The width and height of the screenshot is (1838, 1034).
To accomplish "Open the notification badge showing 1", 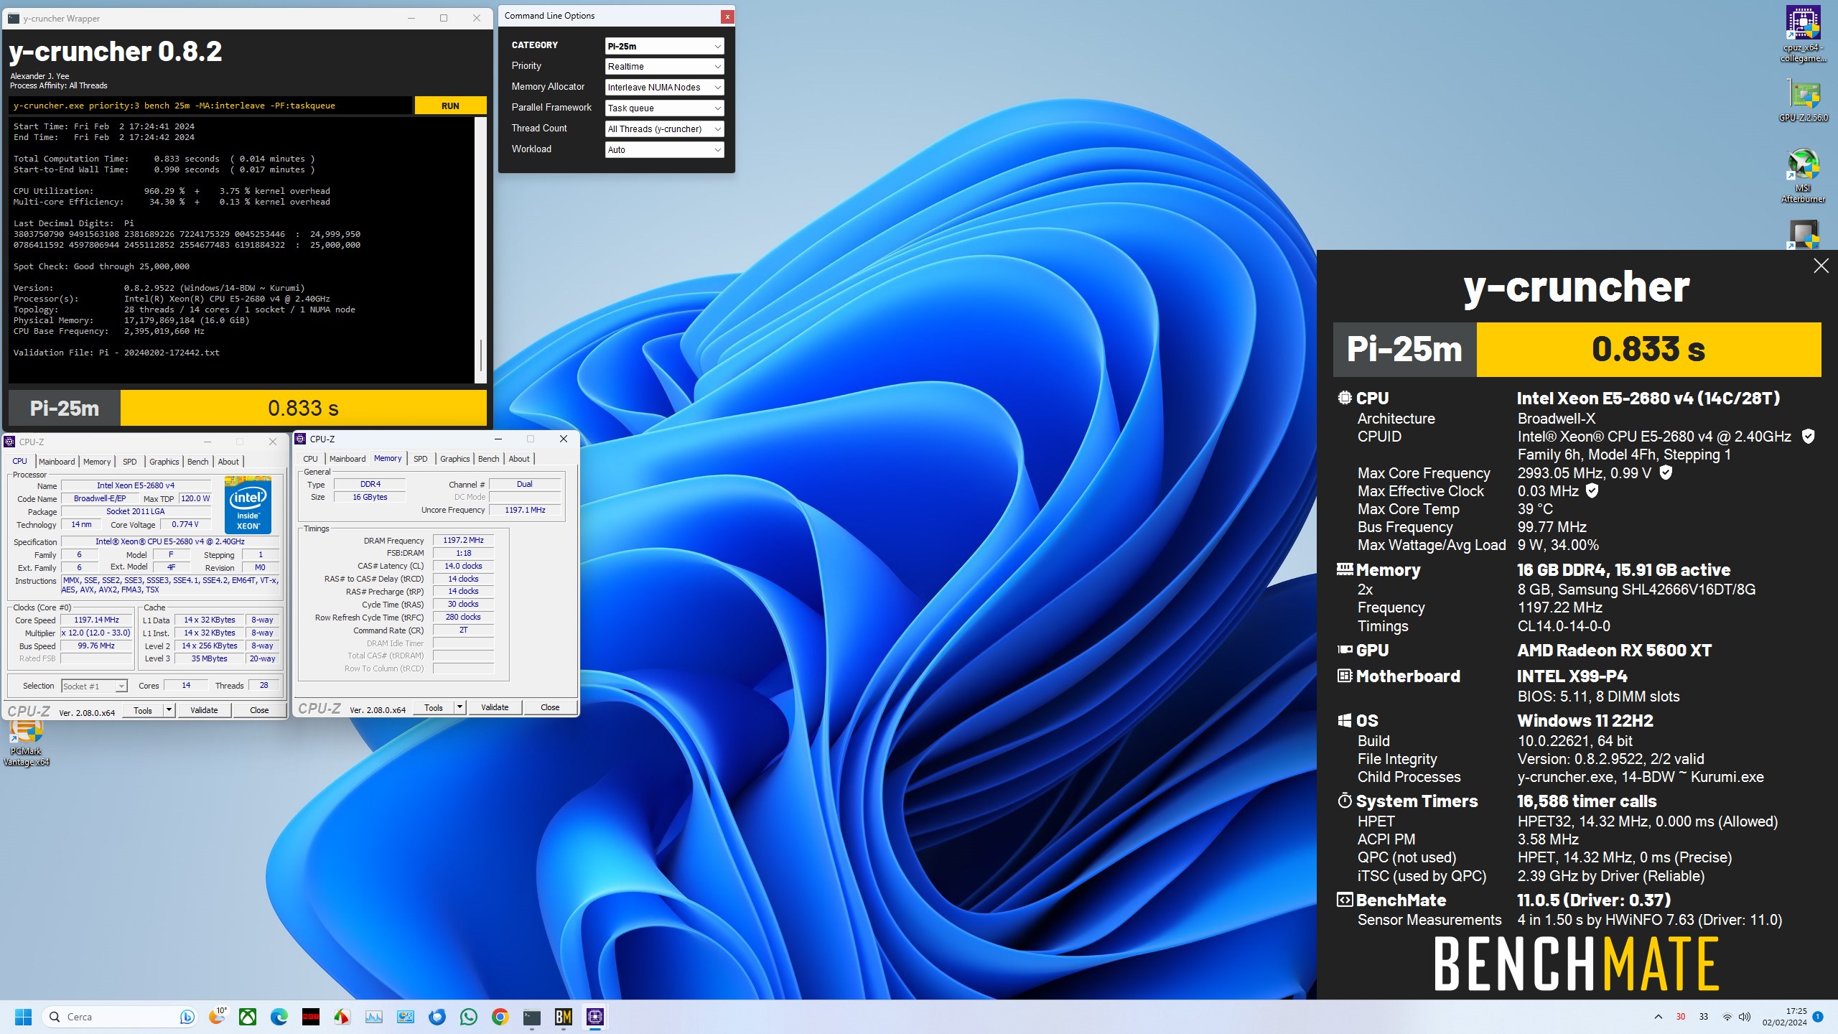I will click(x=1818, y=1017).
